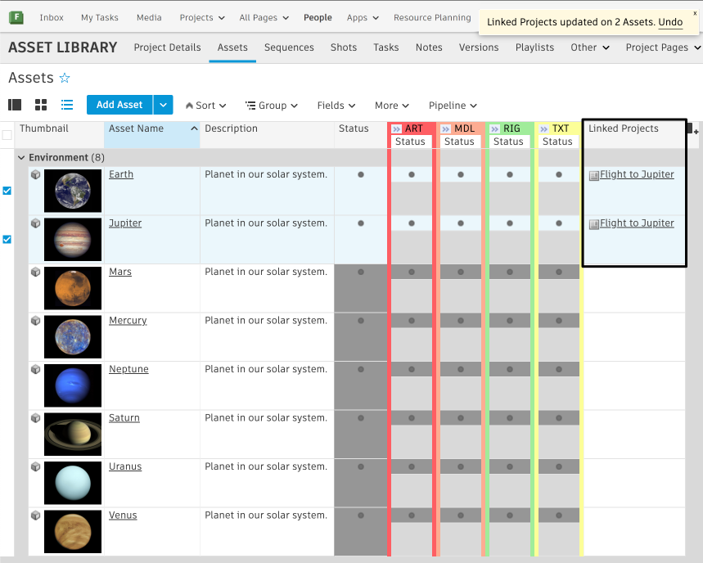Viewport: 703px width, 563px height.
Task: Toggle the select-all header checkbox
Action: point(7,134)
